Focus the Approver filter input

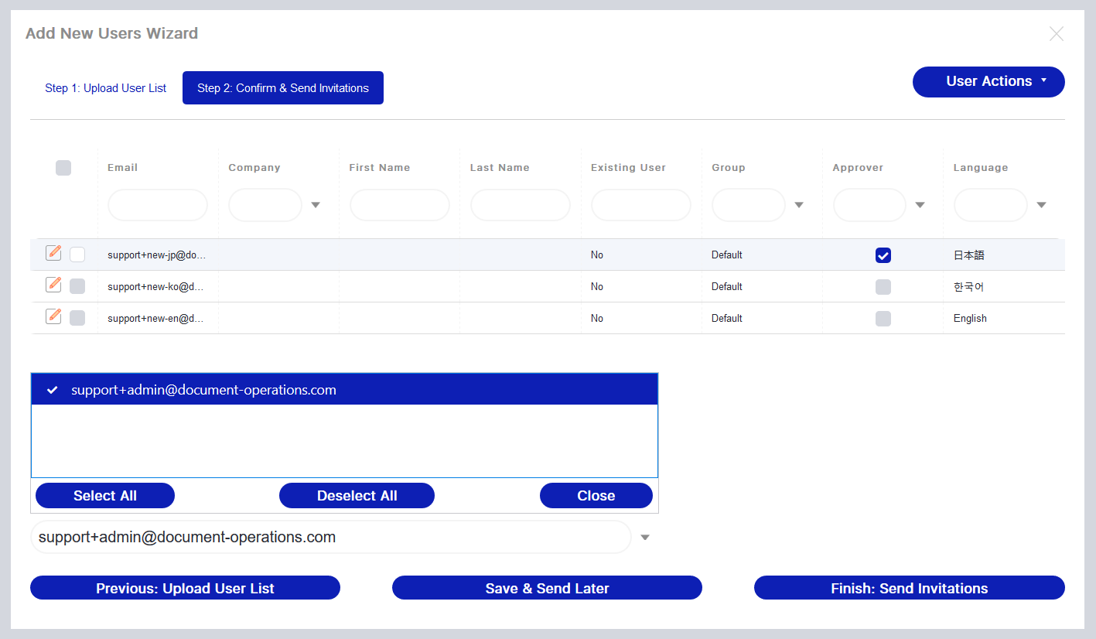(869, 205)
